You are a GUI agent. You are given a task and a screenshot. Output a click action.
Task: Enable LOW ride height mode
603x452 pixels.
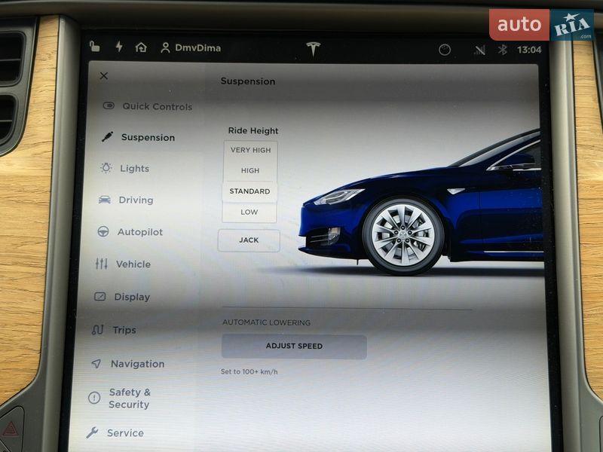249,212
